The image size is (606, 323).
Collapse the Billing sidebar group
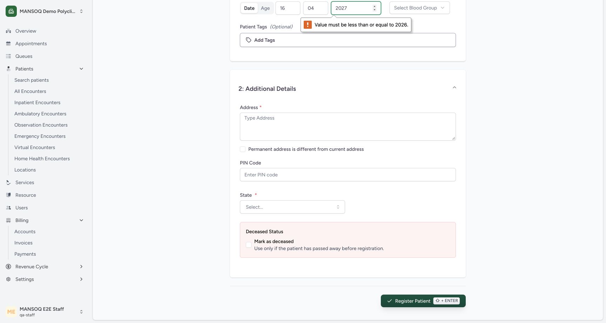tap(81, 220)
